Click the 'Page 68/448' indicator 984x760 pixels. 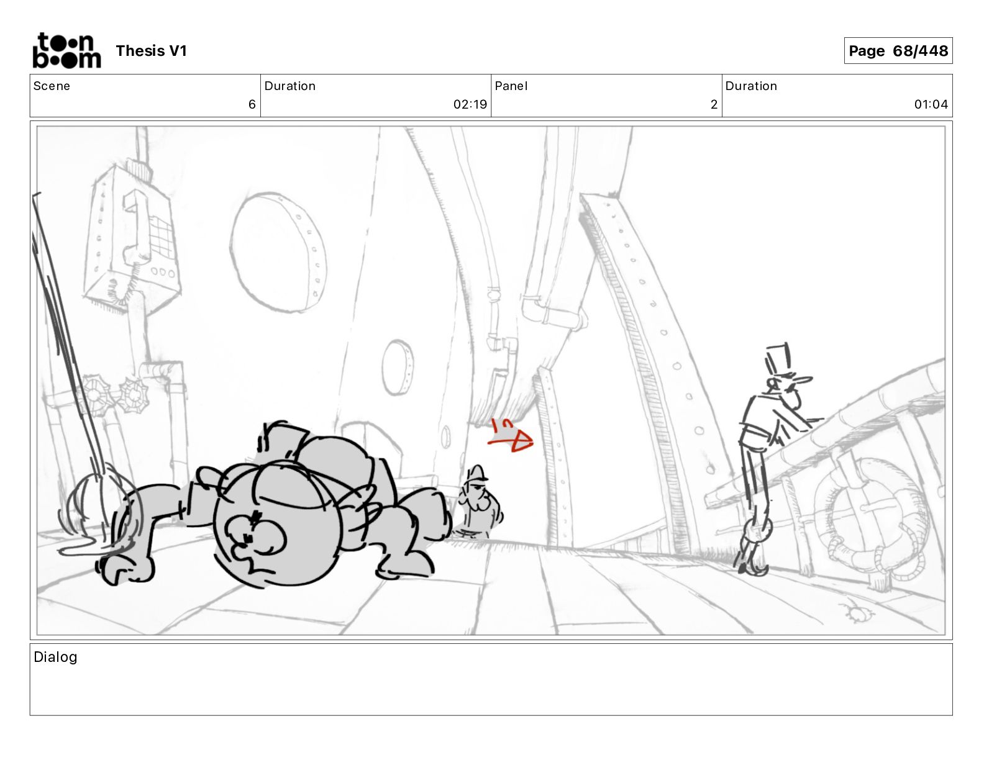pyautogui.click(x=898, y=51)
